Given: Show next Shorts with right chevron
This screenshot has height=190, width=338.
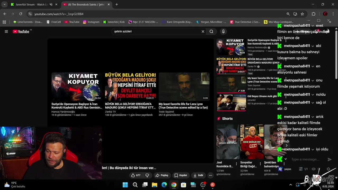Looking at the screenshot, I should click(x=286, y=145).
